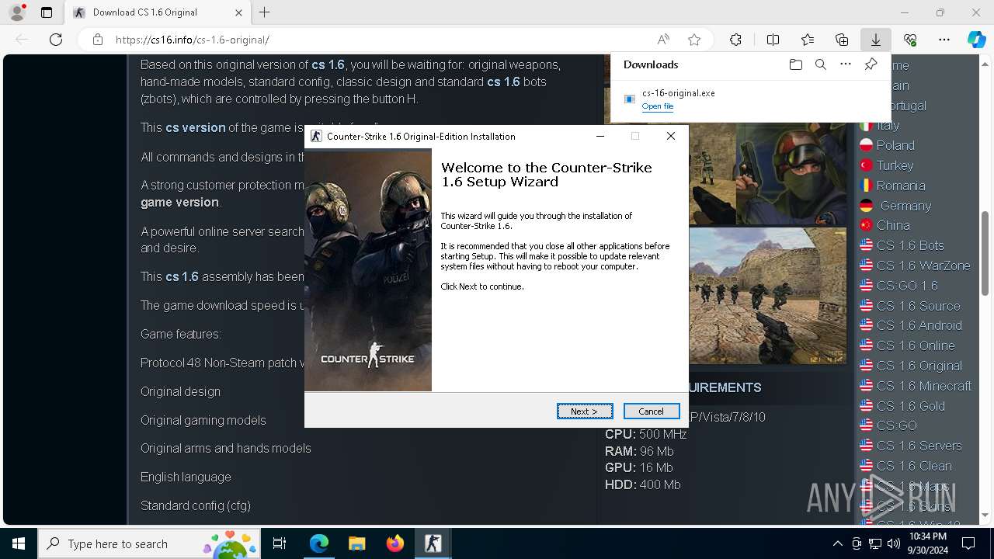Open browser Extensions icon

735,40
